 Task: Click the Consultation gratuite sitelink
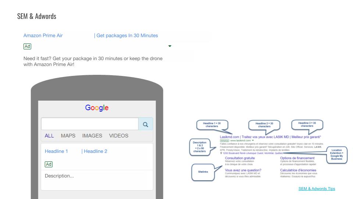[x=240, y=158]
